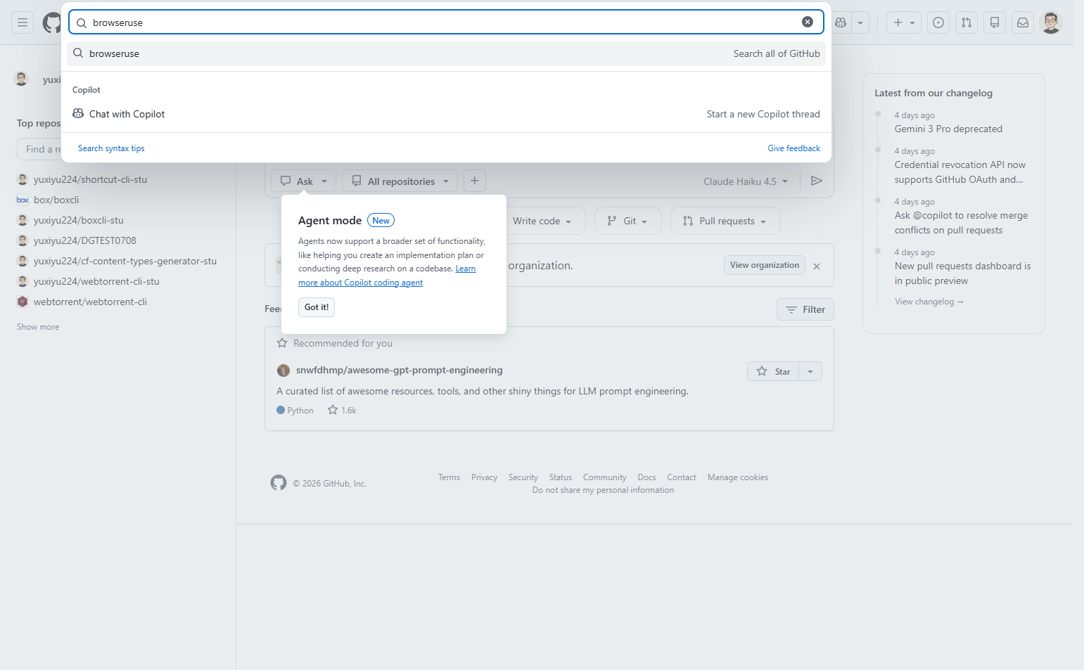Open the webtorrent/webtorrent-cli repository icon

(23, 302)
